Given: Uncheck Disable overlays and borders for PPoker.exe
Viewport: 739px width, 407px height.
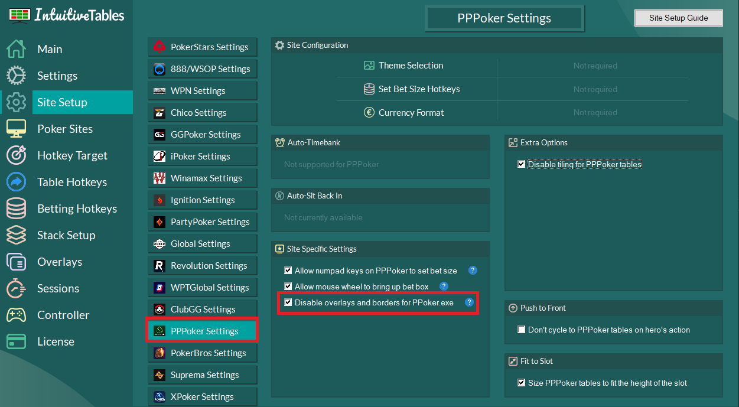Looking at the screenshot, I should 288,302.
